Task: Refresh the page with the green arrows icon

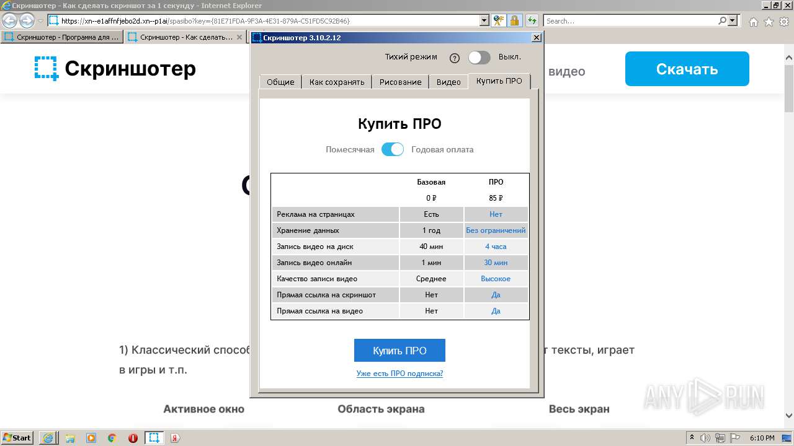Action: coord(532,20)
